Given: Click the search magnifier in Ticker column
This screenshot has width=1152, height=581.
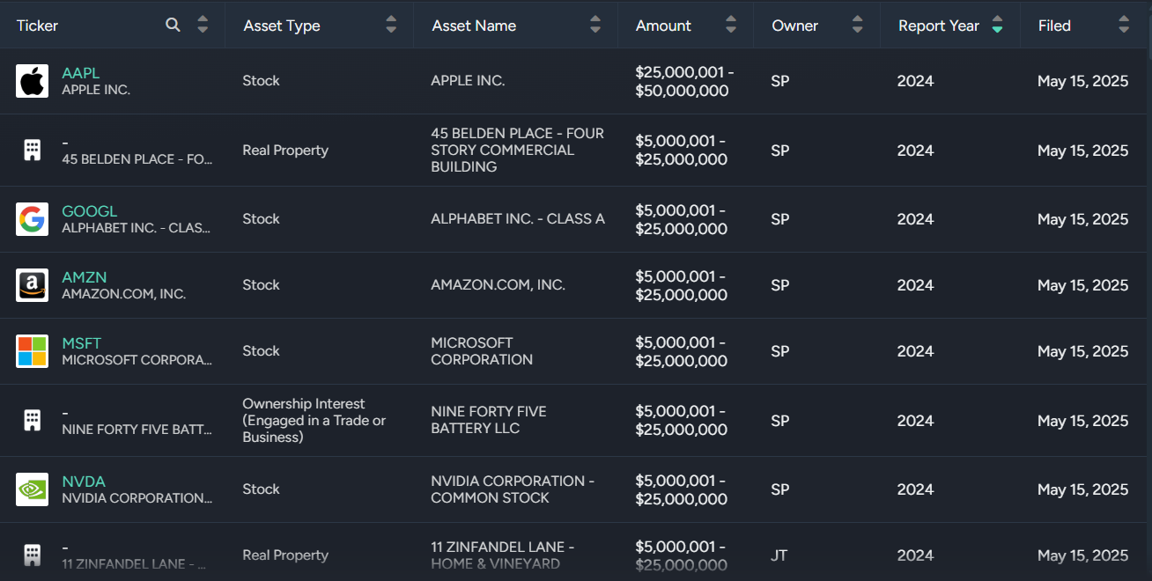Looking at the screenshot, I should 173,25.
